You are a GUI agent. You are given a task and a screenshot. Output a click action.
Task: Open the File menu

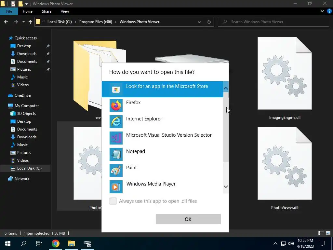point(9,11)
